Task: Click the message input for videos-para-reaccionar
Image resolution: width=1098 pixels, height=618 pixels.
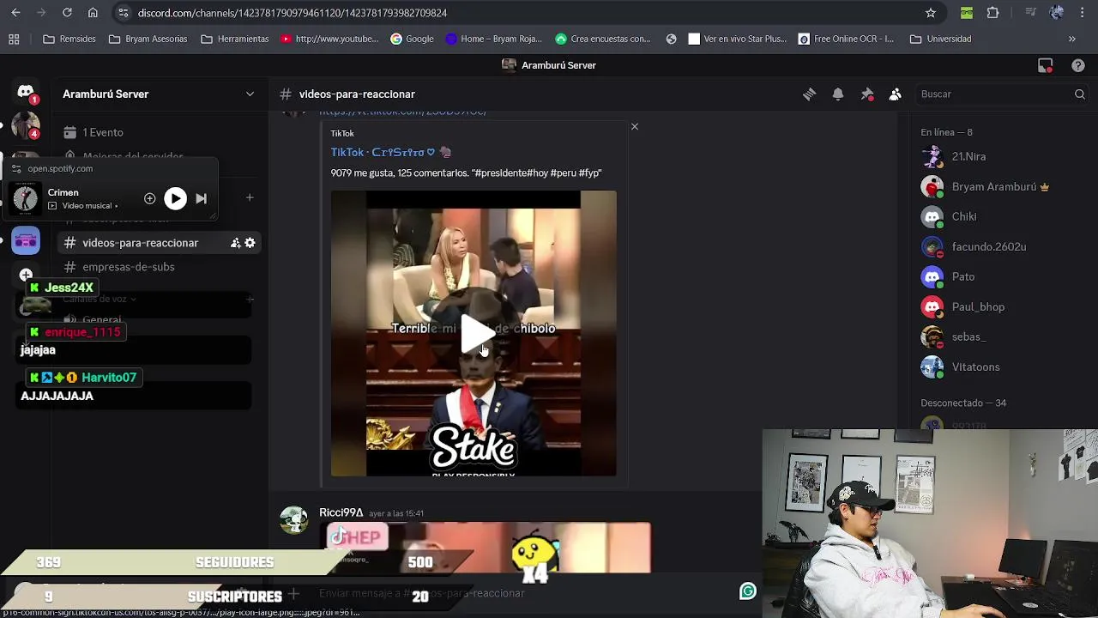Action: pos(515,593)
